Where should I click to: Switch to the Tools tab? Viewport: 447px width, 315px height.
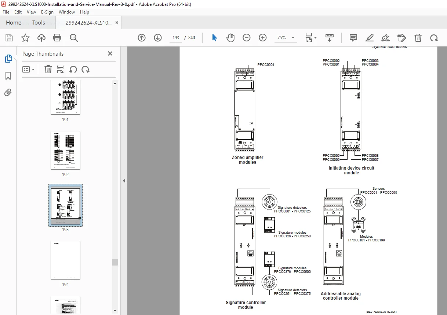click(39, 22)
